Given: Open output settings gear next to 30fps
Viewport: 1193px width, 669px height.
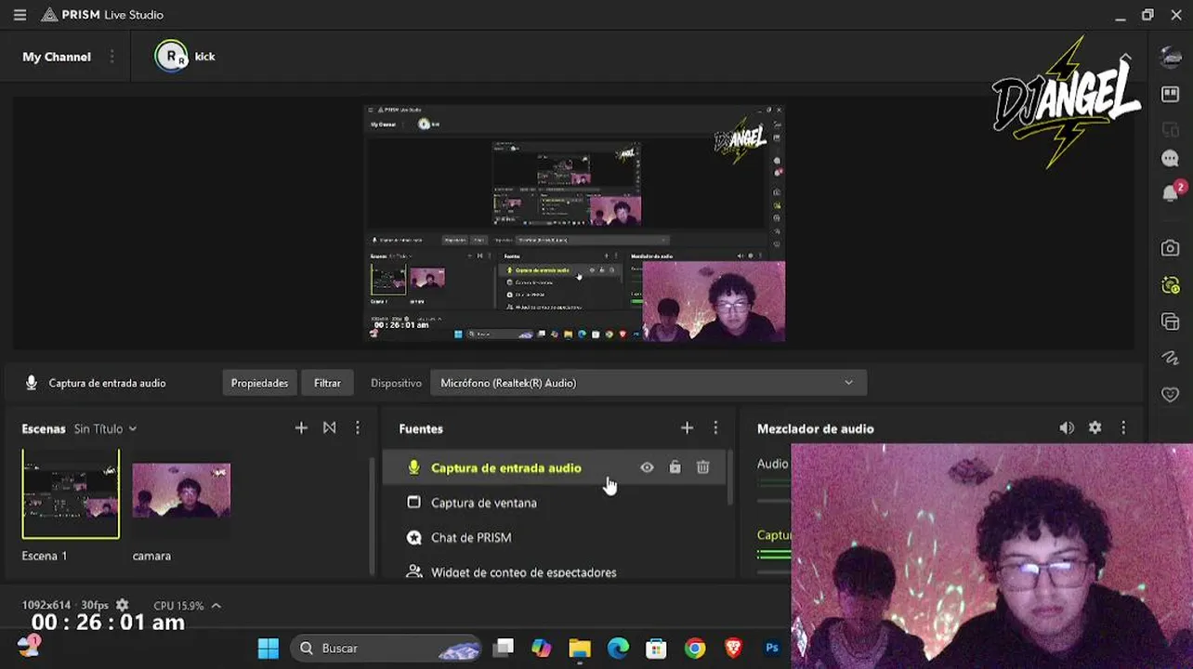Looking at the screenshot, I should (122, 605).
